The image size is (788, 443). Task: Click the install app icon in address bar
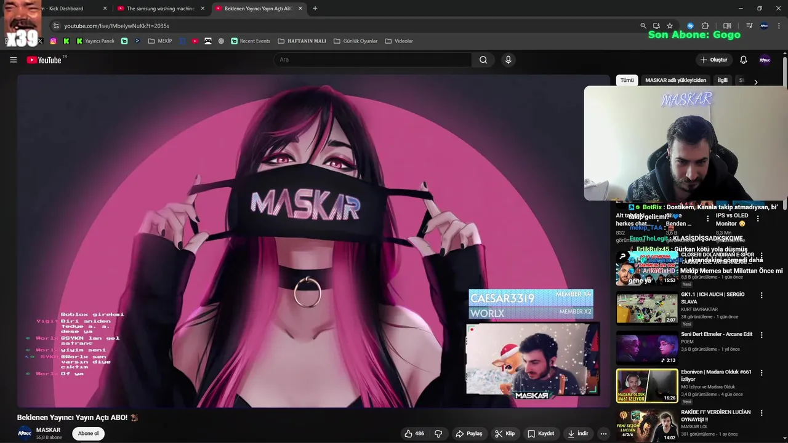pos(656,26)
